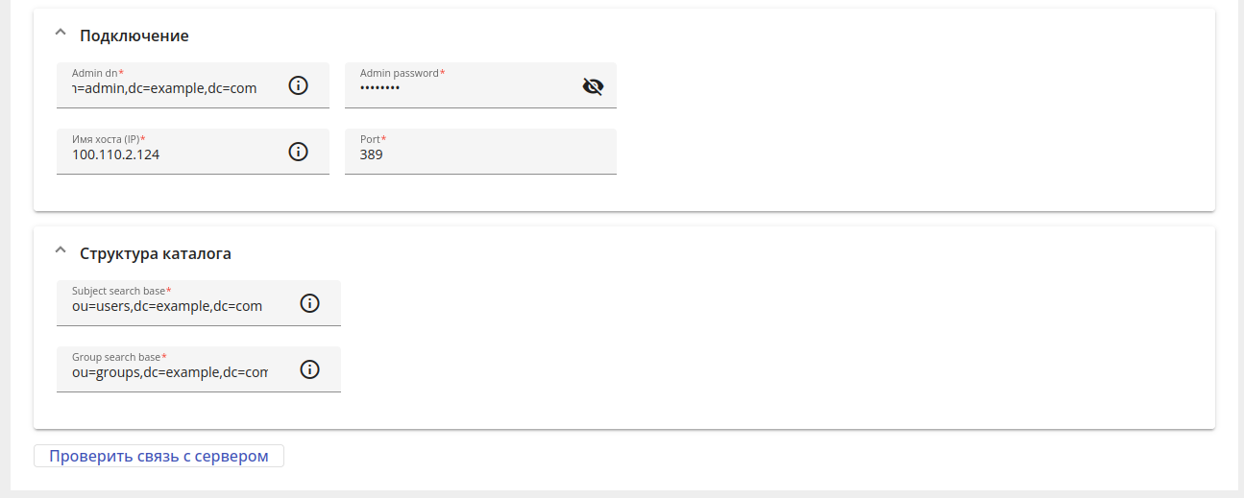Image resolution: width=1244 pixels, height=498 pixels.
Task: Click the ou=users search base value
Action: tap(167, 306)
